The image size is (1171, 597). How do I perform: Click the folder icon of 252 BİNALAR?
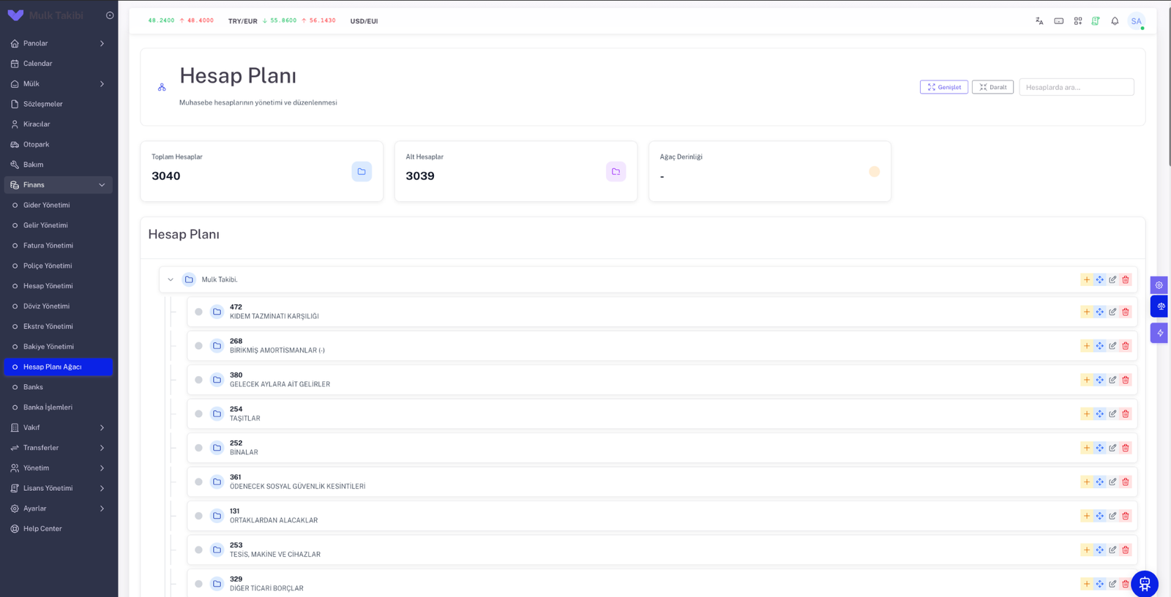point(217,448)
